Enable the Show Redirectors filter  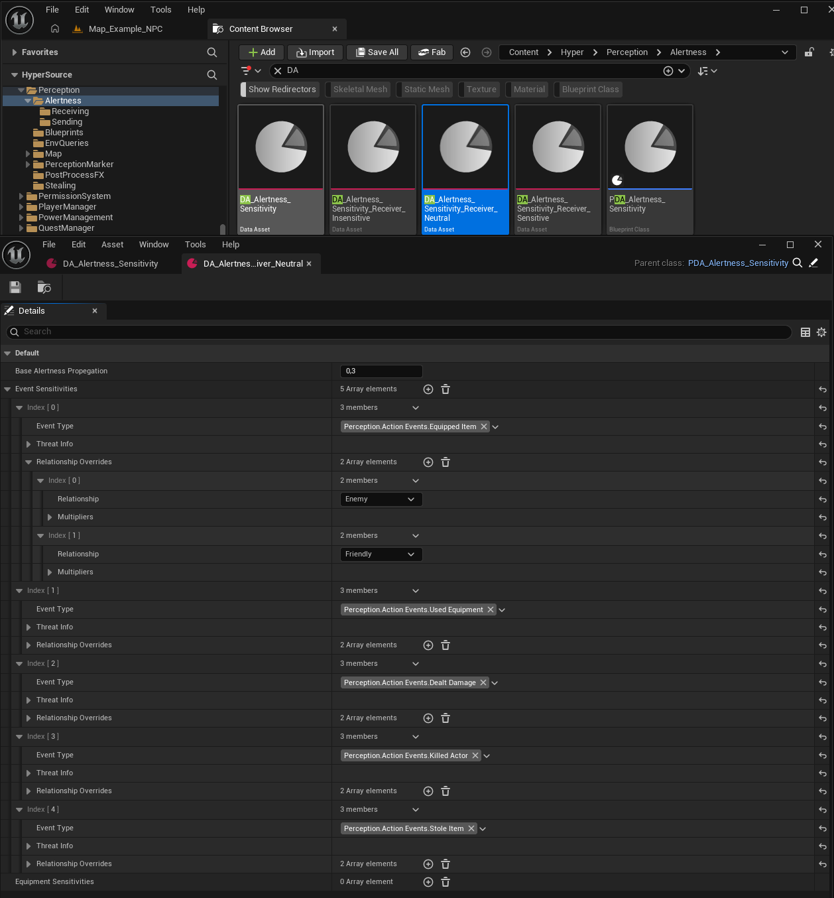pyautogui.click(x=281, y=90)
